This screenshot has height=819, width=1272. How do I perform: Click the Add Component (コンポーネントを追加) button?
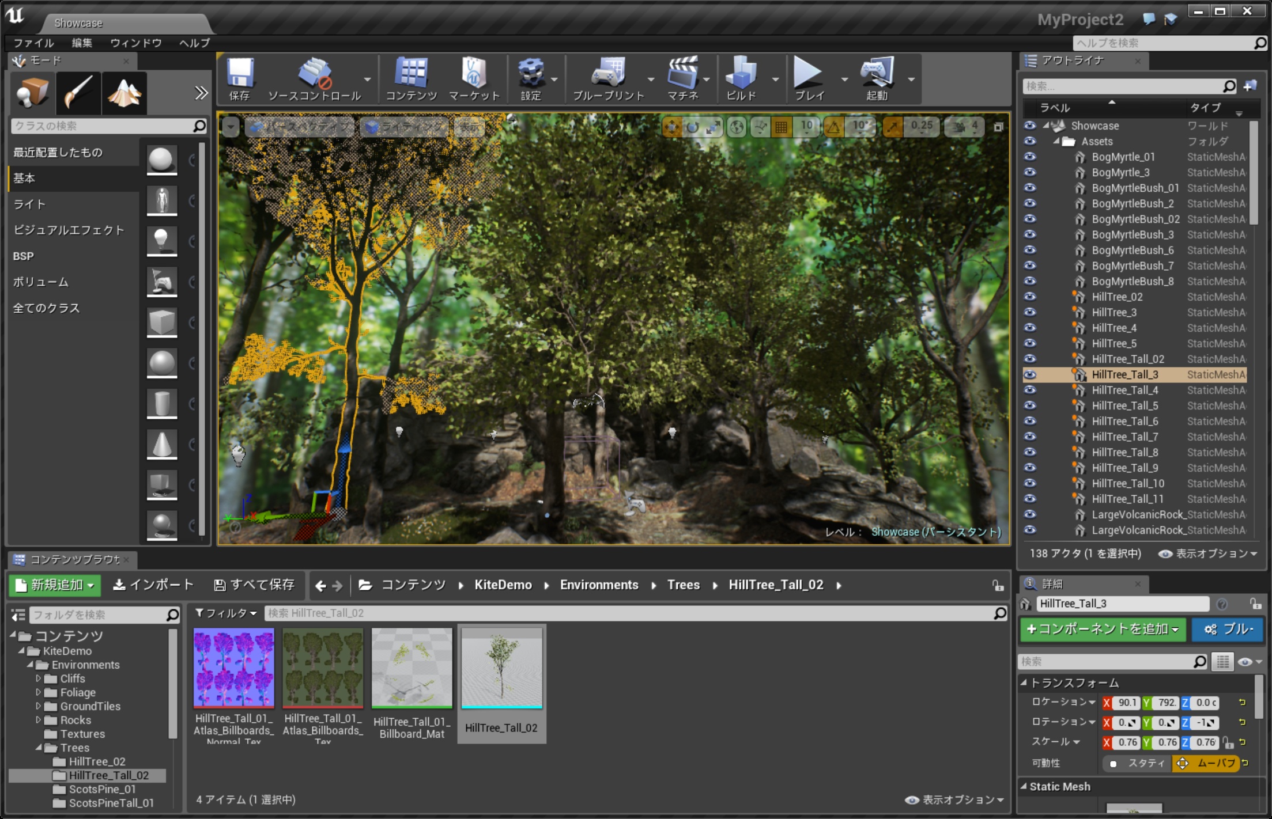[x=1103, y=630]
